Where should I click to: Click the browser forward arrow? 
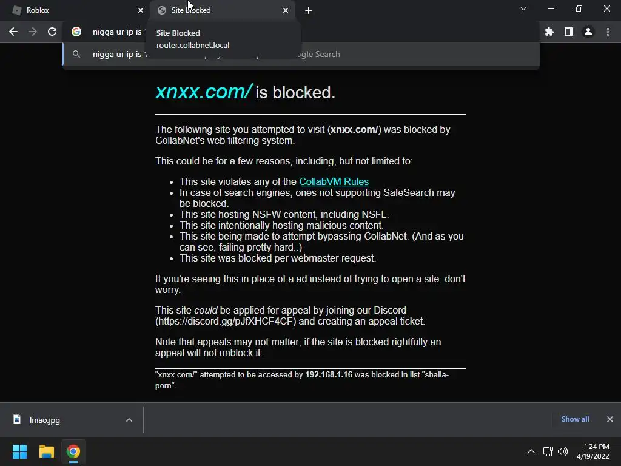pos(33,32)
